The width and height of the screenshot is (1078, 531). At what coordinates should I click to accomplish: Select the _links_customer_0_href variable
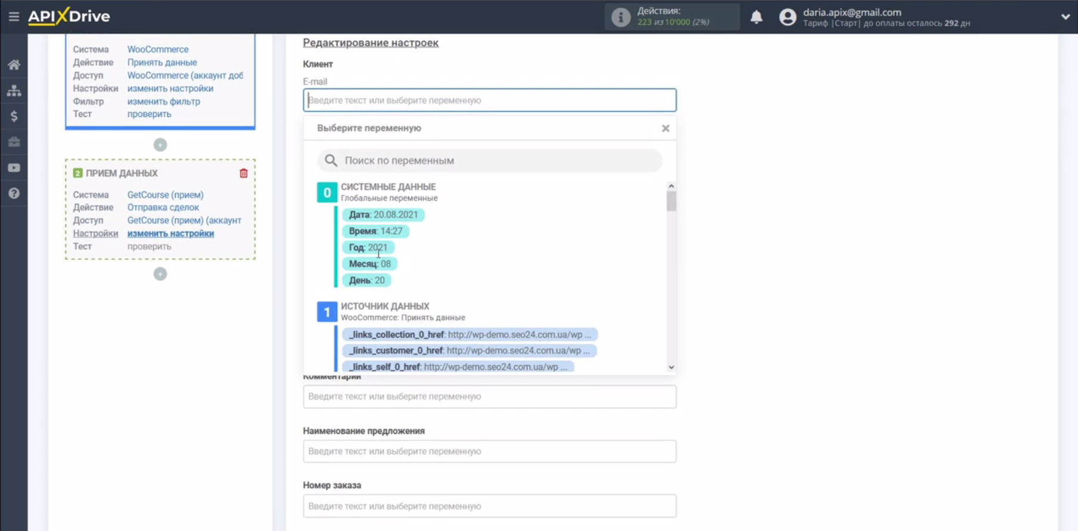[469, 350]
